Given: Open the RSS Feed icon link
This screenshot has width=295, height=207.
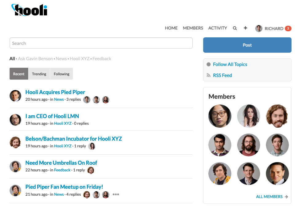Looking at the screenshot, I should [209, 75].
